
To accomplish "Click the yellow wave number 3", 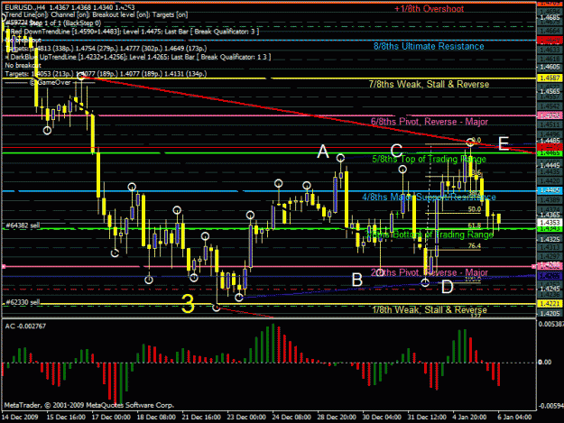I will coord(188,304).
